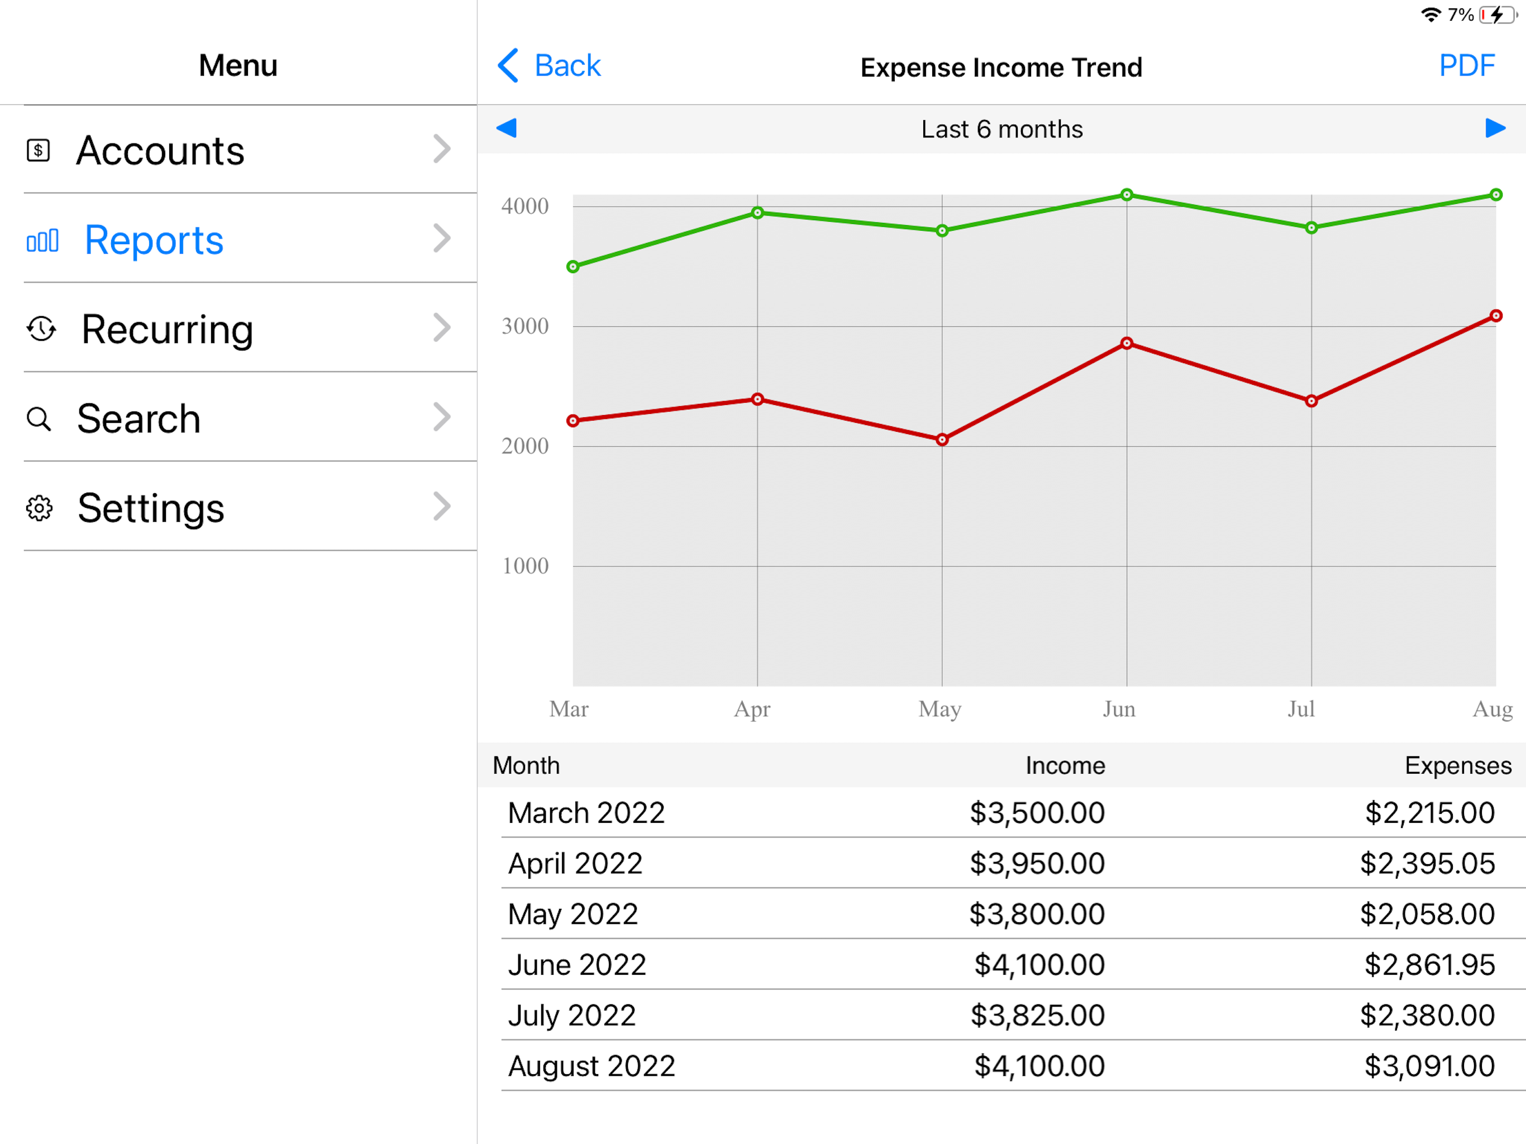
Task: Select the May 2022 table row
Action: click(x=1013, y=913)
